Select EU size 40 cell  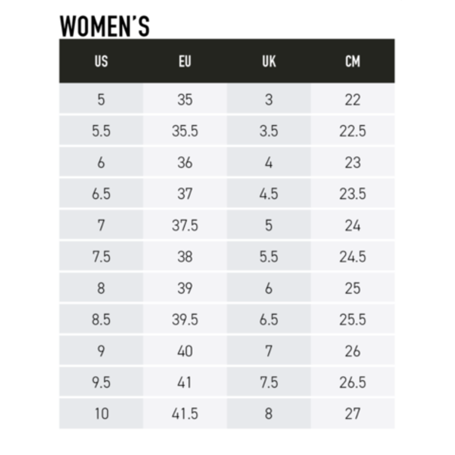(x=185, y=351)
